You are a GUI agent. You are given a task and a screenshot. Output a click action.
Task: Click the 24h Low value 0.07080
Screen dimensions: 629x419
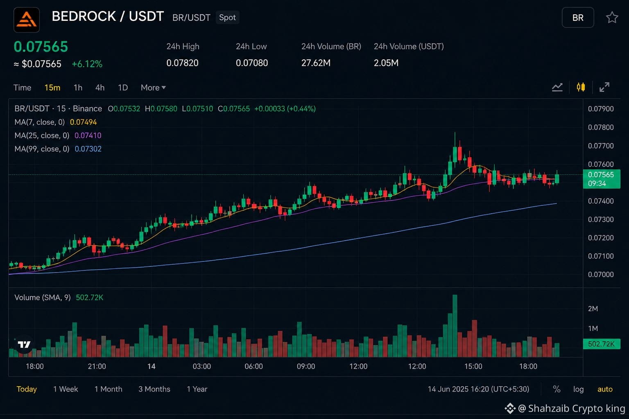click(x=252, y=63)
